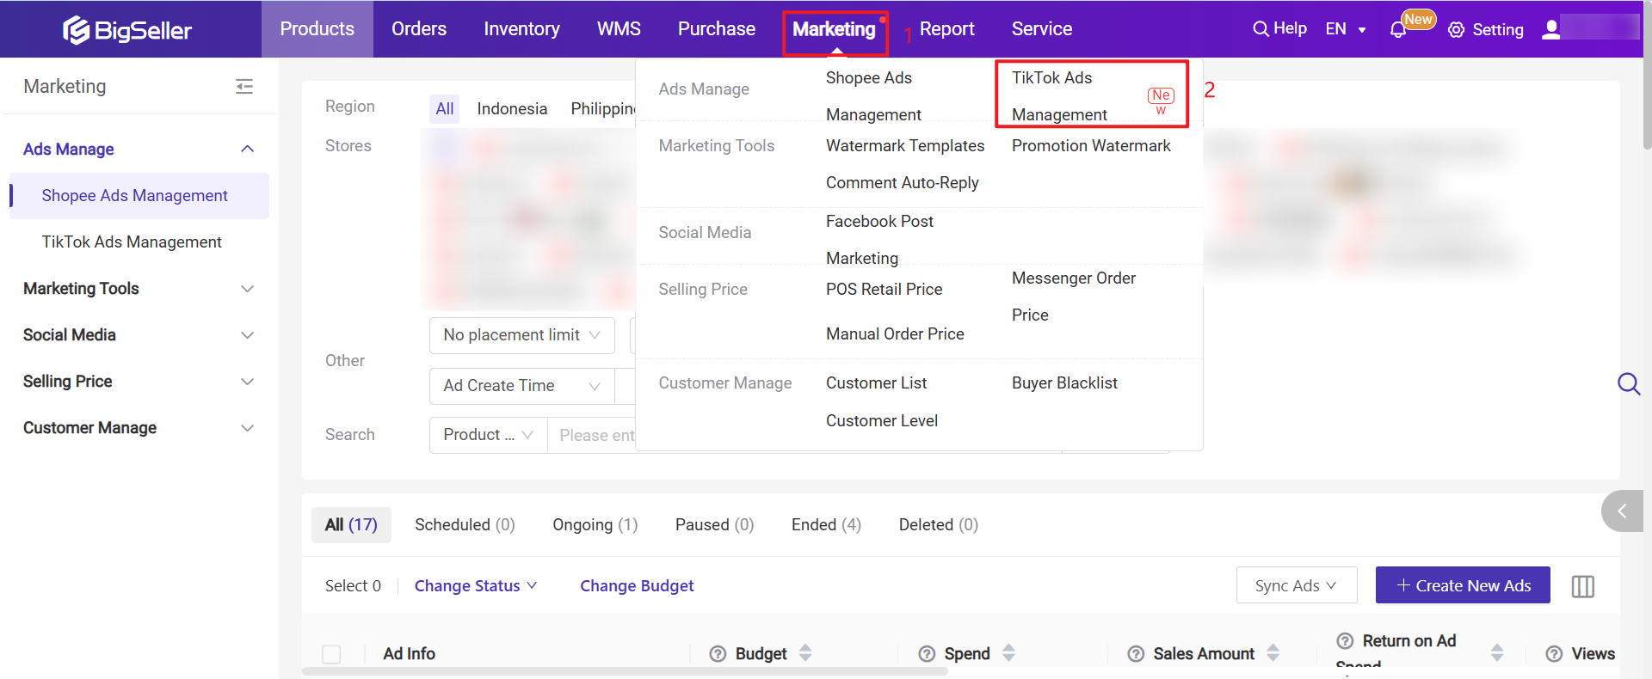Open the Report top menu
The height and width of the screenshot is (679, 1652).
pos(946,29)
